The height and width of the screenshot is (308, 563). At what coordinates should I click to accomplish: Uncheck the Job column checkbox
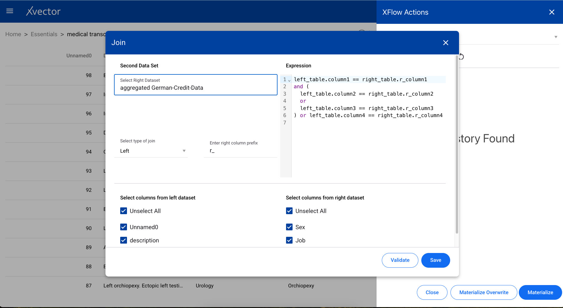(x=289, y=240)
